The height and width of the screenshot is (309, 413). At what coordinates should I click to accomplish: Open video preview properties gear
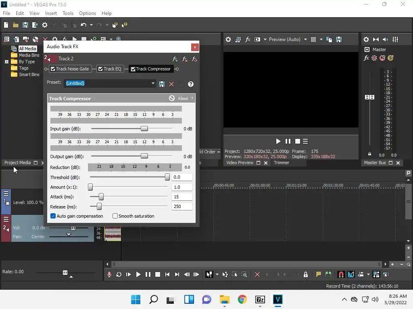(x=228, y=39)
